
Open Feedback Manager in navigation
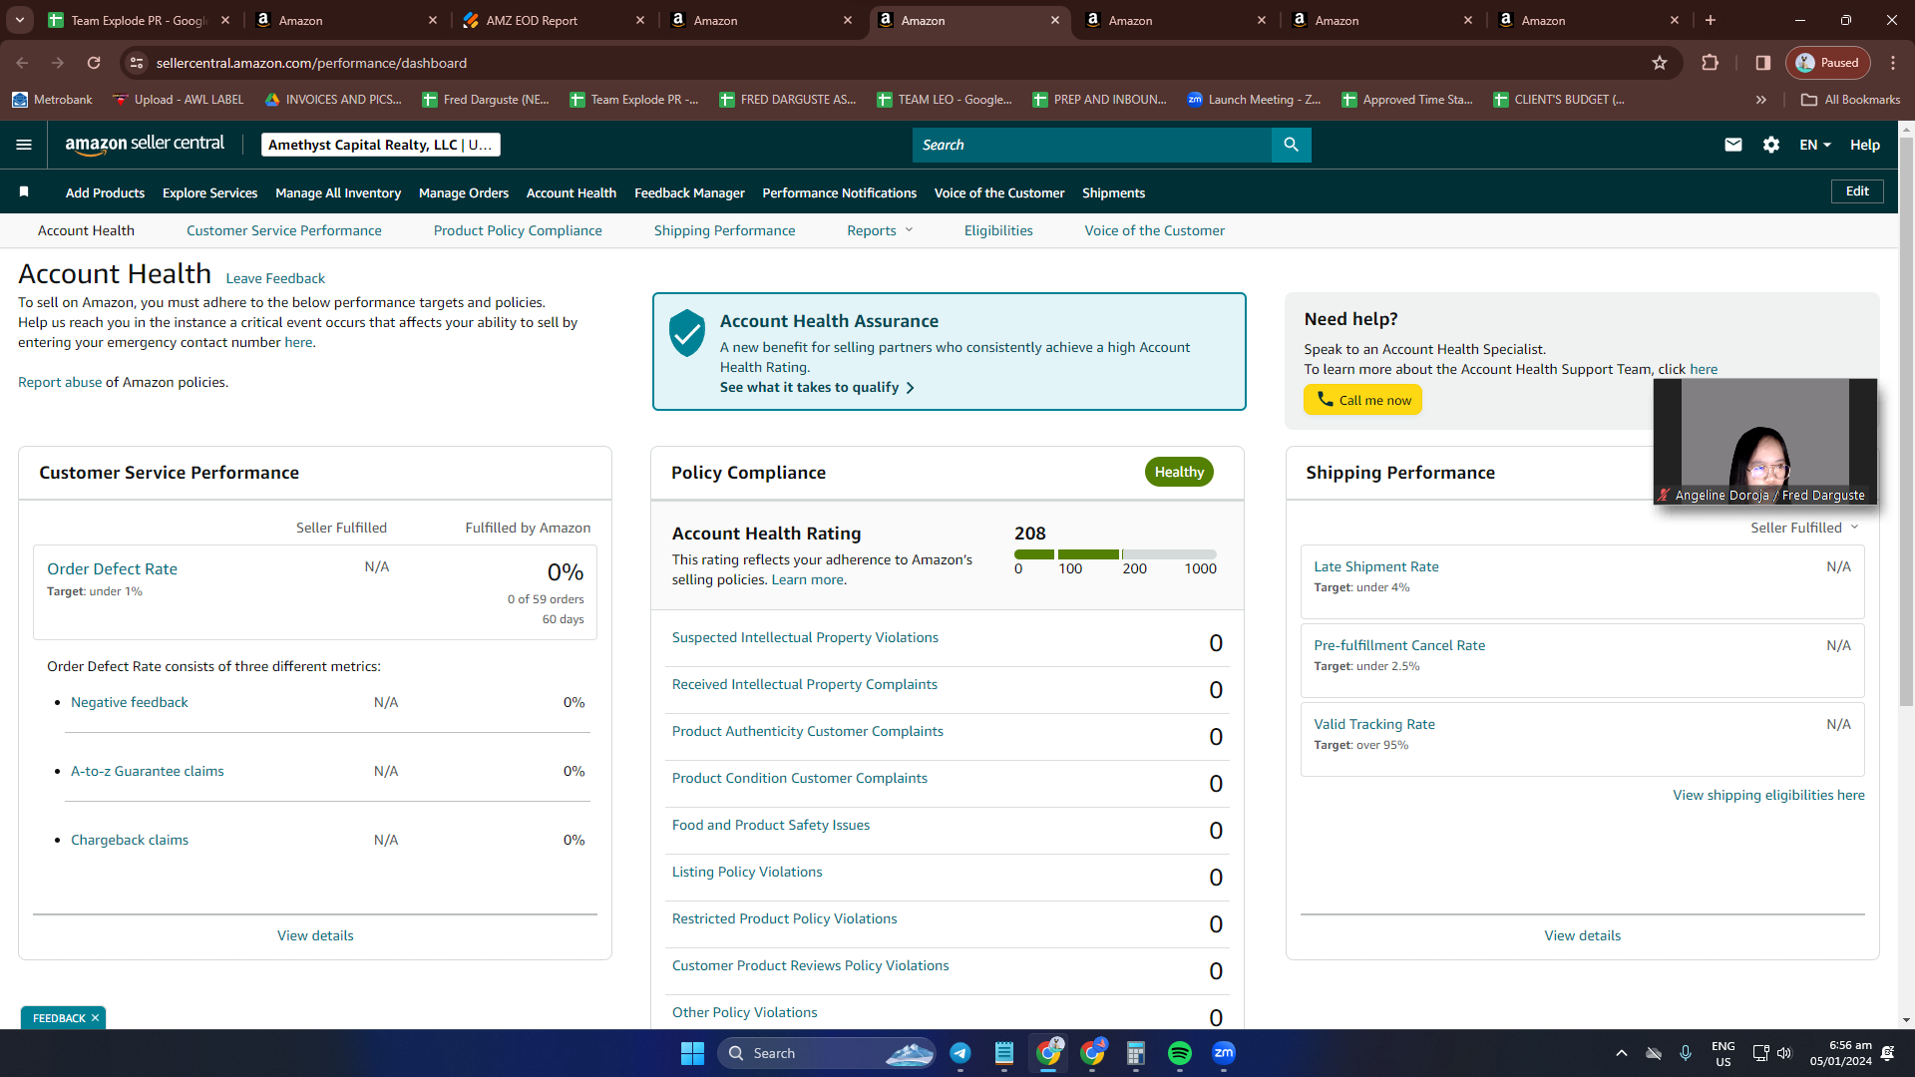(689, 192)
